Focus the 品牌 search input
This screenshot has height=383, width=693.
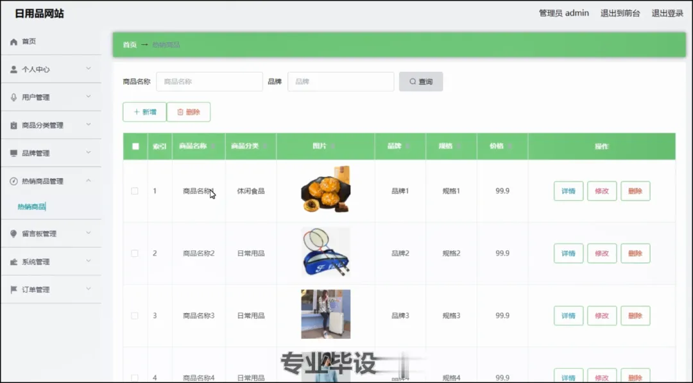[x=341, y=81]
